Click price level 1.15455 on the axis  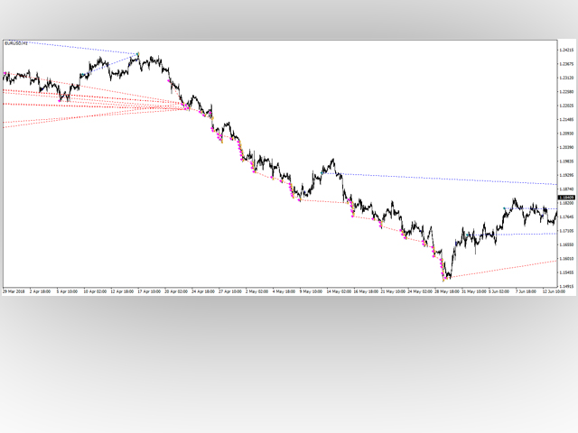(566, 272)
